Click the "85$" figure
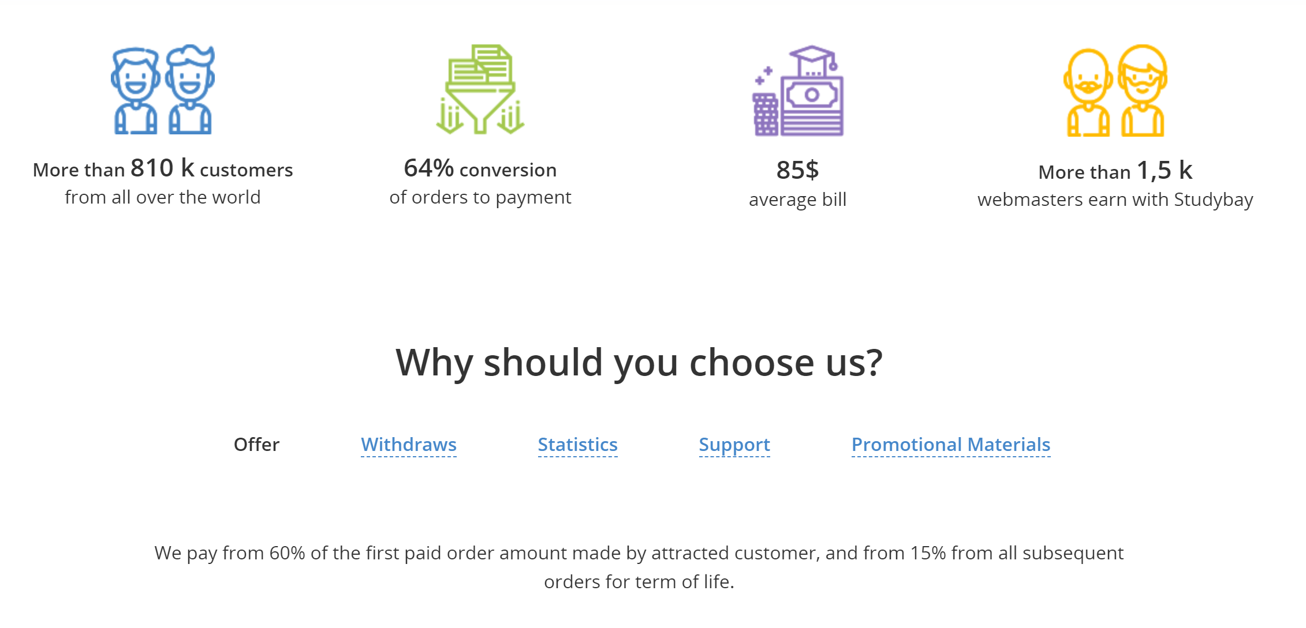The image size is (1306, 628). click(x=797, y=170)
